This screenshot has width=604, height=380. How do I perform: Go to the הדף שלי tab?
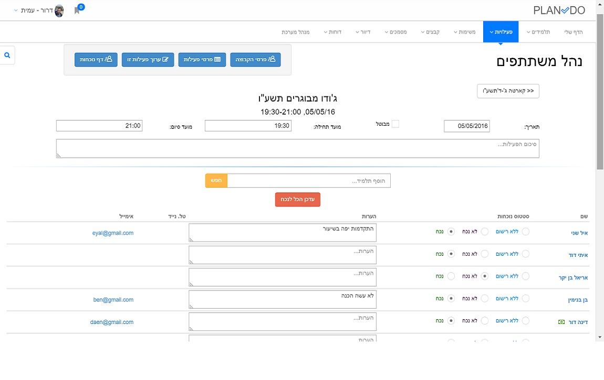coord(573,32)
